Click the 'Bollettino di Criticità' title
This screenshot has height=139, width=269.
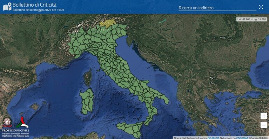(x=34, y=5)
